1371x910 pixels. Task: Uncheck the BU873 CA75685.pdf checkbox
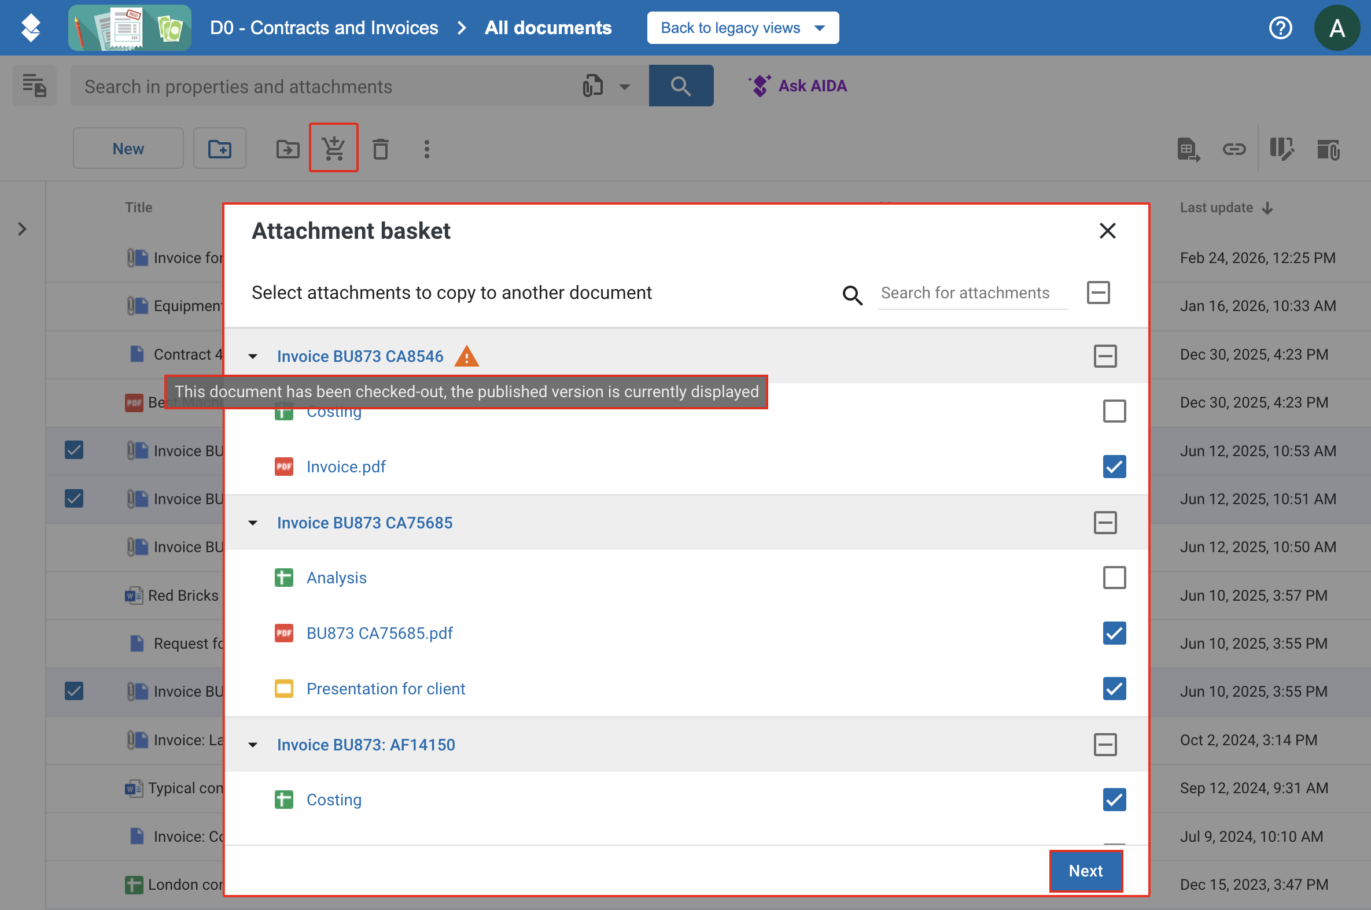(1114, 633)
